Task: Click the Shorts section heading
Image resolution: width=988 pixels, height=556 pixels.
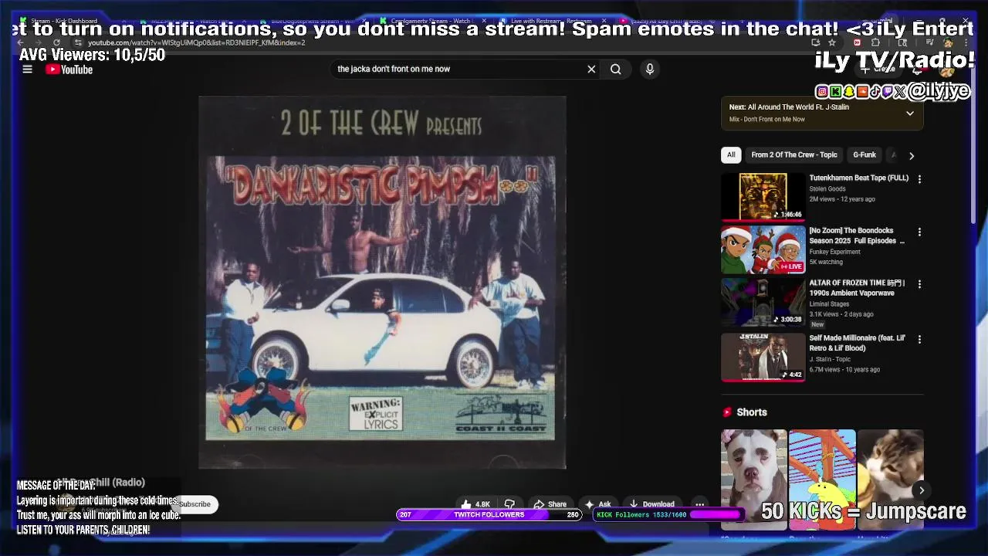Action: [752, 412]
